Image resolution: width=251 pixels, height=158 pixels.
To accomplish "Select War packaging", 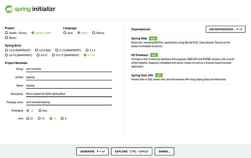I will point(43,110).
